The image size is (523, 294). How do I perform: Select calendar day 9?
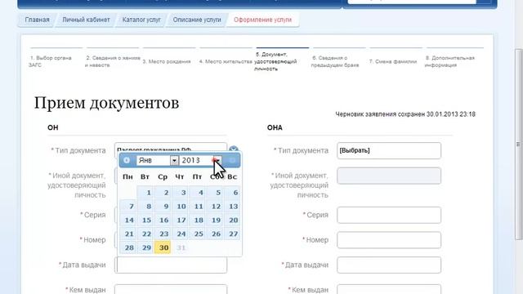[163, 207]
